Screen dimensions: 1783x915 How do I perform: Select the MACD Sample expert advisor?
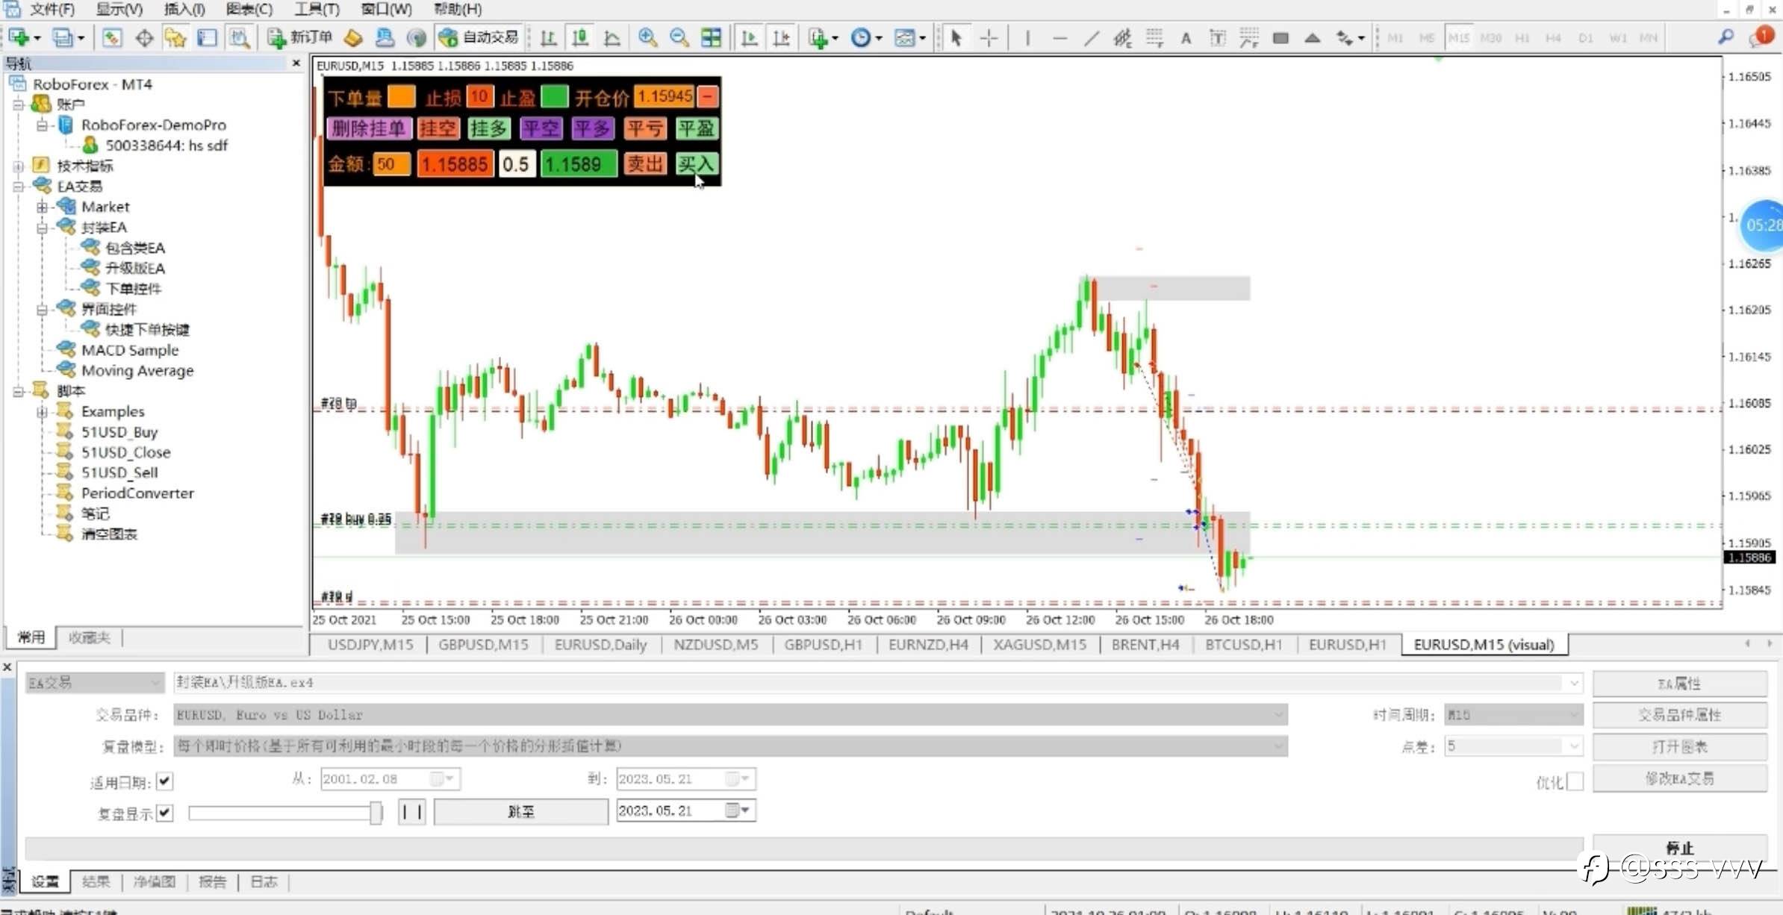130,350
